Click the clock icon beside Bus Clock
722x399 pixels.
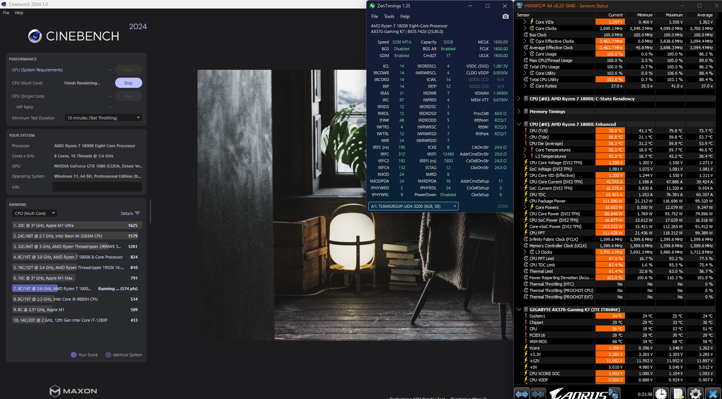pyautogui.click(x=526, y=34)
